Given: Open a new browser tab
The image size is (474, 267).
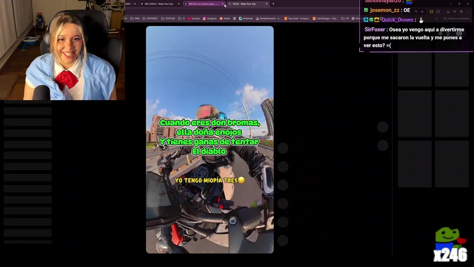Looking at the screenshot, I should pyautogui.click(x=273, y=4).
